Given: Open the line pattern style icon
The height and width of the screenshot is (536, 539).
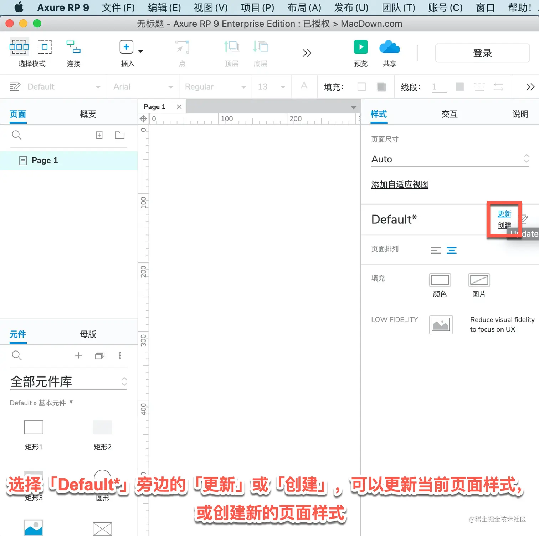Looking at the screenshot, I should [479, 87].
